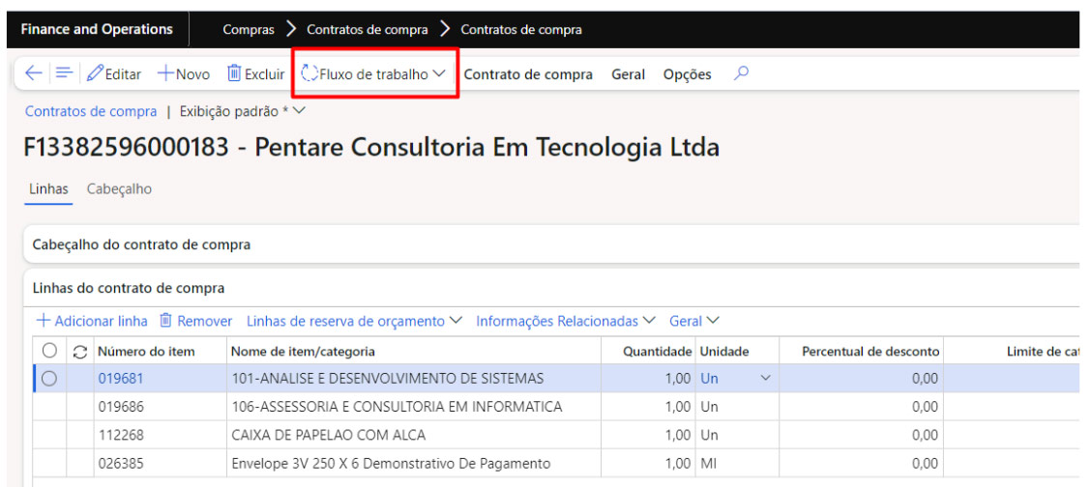Toggle the select-all circle in grid header
The height and width of the screenshot is (487, 1091).
click(49, 352)
